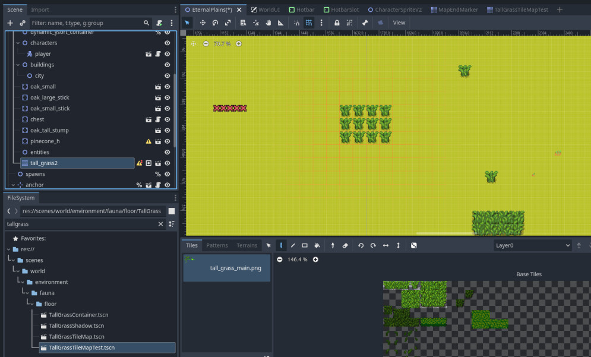The height and width of the screenshot is (357, 591).
Task: Switch to Patterns tab in TileMap panel
Action: (217, 245)
